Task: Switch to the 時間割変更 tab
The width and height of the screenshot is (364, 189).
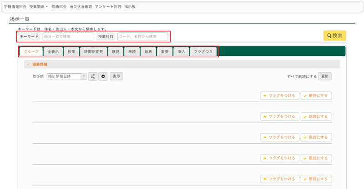Action: 93,52
